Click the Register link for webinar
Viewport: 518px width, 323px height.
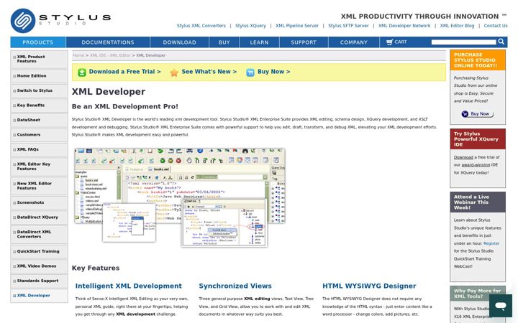point(491,243)
